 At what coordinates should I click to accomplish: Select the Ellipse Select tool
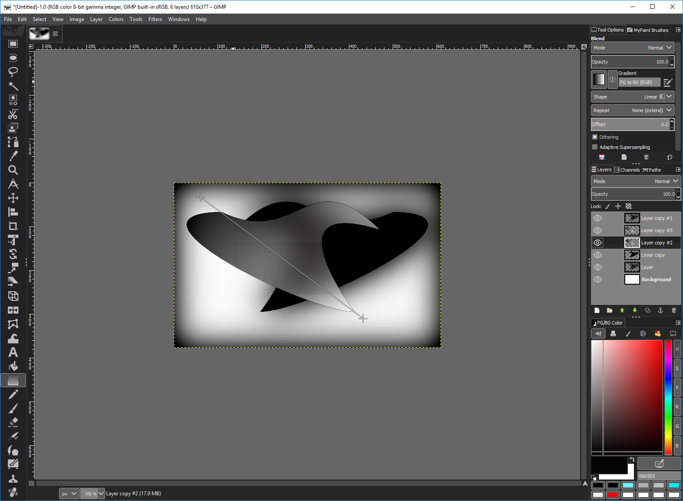tap(13, 58)
